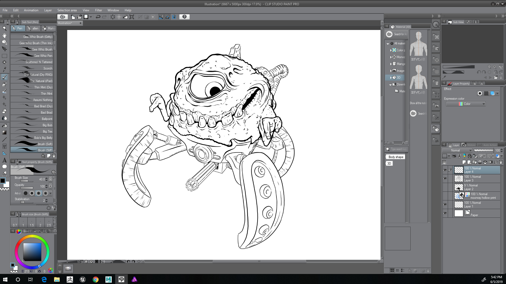Toggle Paper layer visibility
The image size is (506, 284).
pyautogui.click(x=445, y=213)
